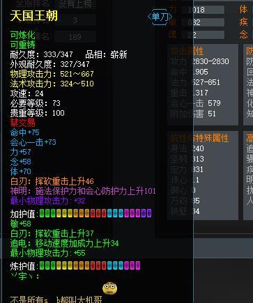
Task: Click the 炼护值 colored gem bar
Action: (x=90, y=265)
